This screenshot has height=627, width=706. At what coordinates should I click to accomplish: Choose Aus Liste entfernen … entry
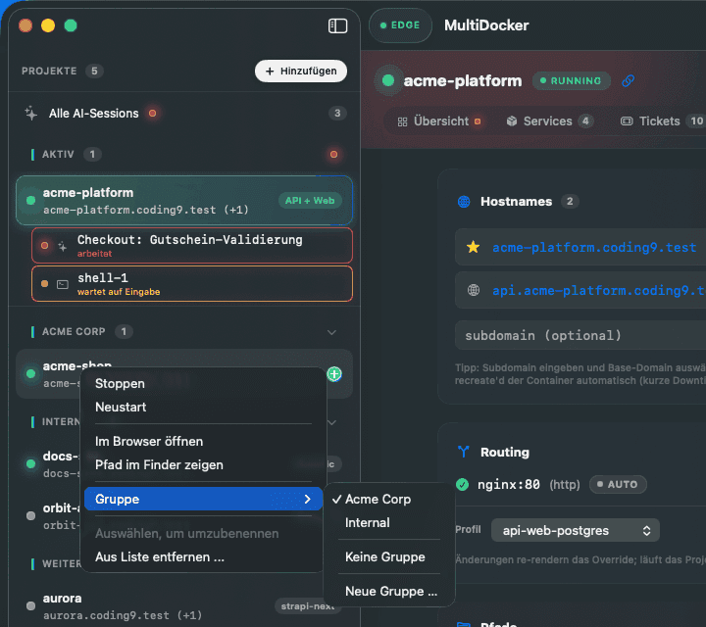pyautogui.click(x=160, y=556)
